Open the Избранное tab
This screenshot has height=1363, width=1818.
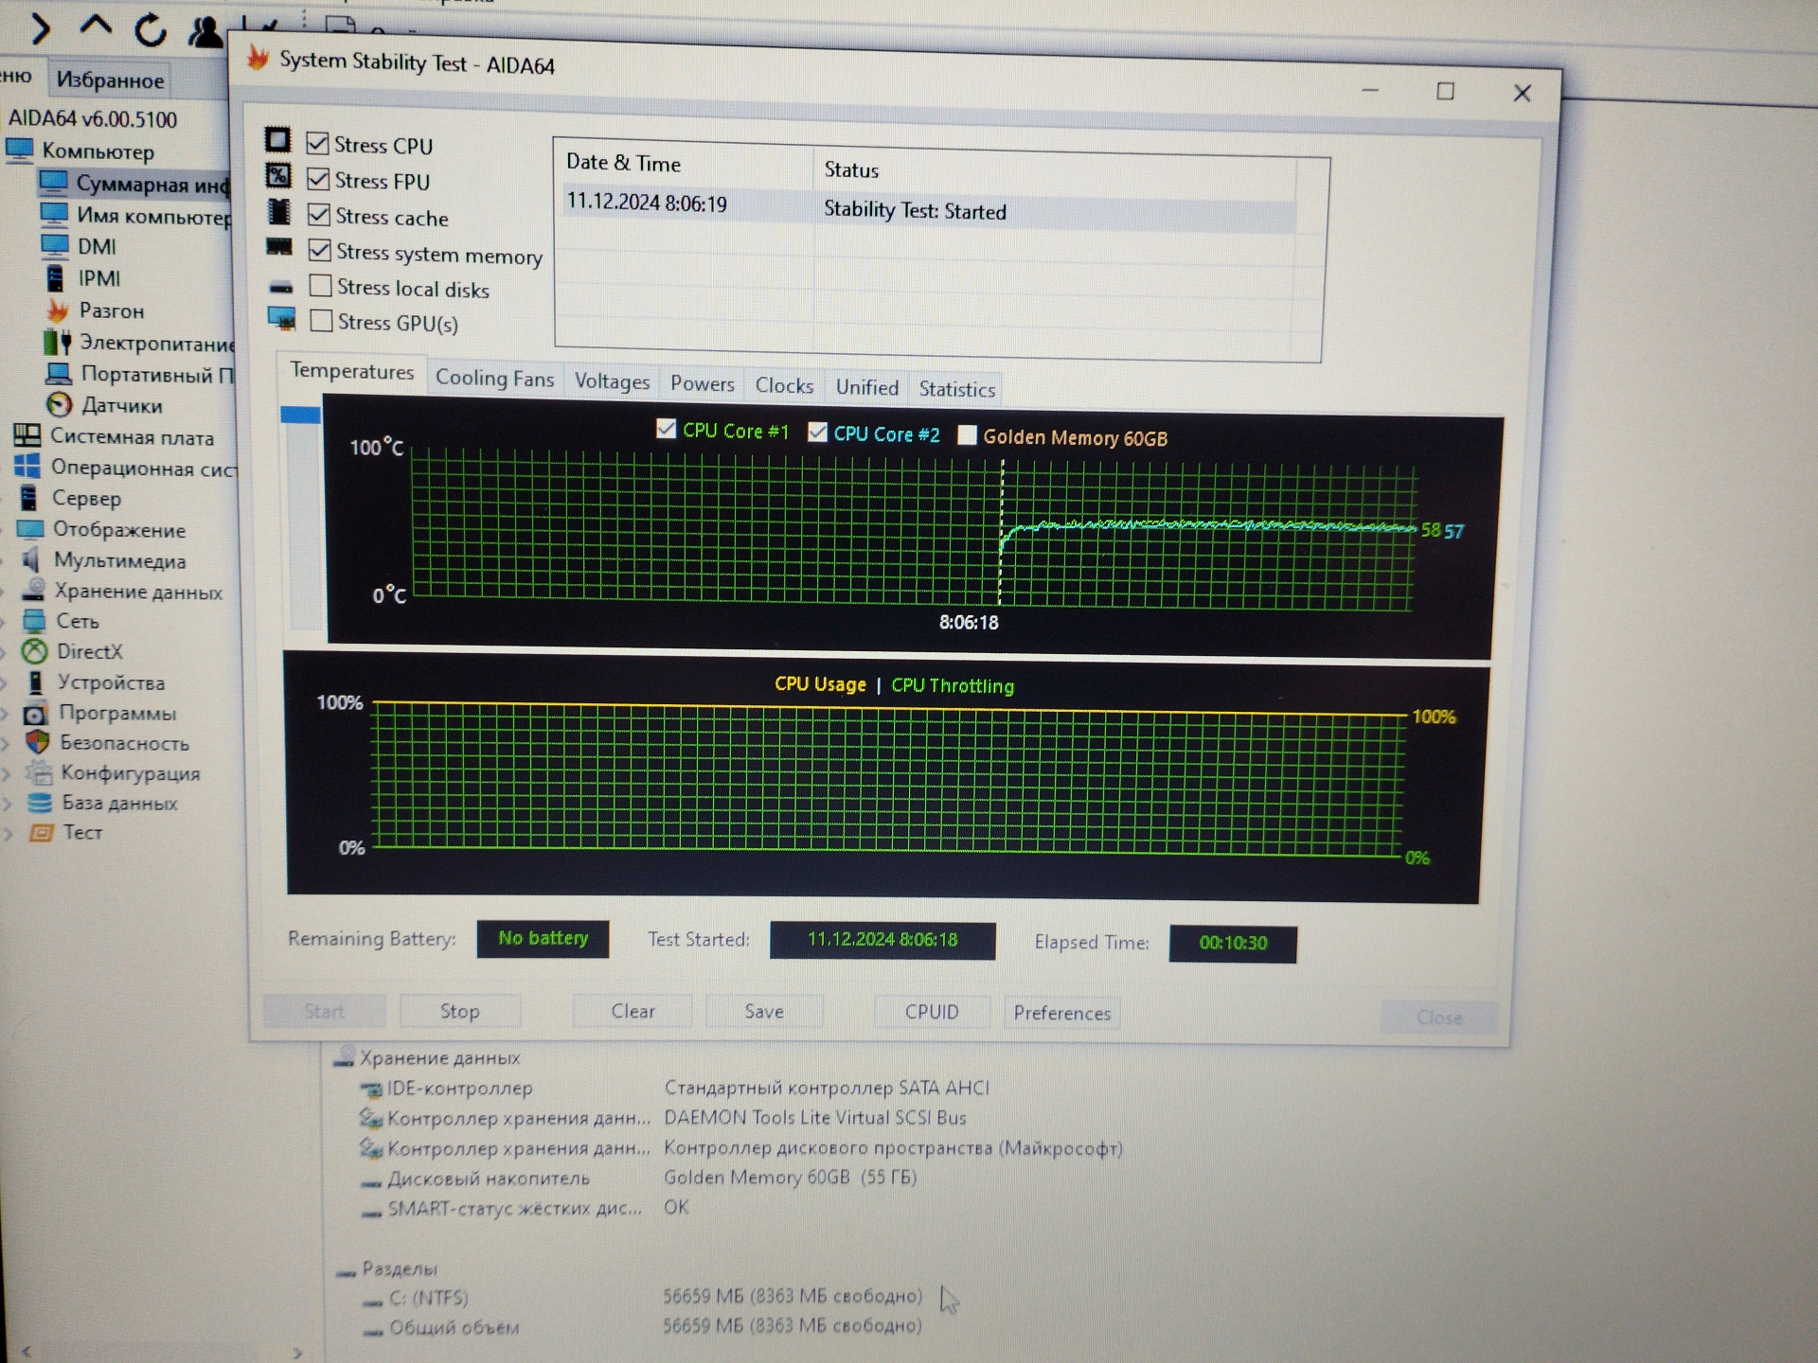tap(110, 80)
